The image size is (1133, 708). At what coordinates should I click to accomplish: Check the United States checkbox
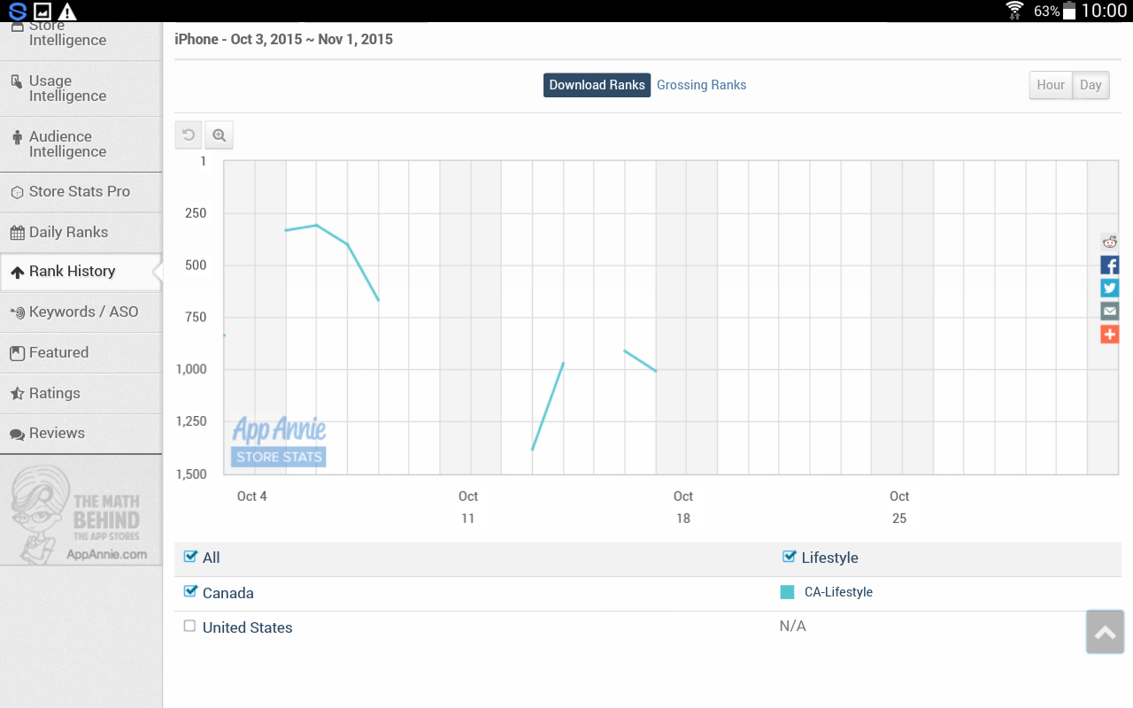point(189,626)
